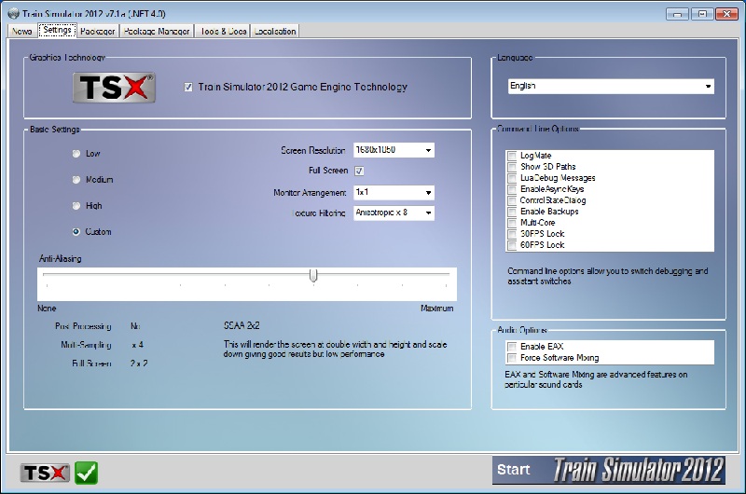746x494 pixels.
Task: Expand the Texture Filtering dropdown
Action: tap(394, 213)
